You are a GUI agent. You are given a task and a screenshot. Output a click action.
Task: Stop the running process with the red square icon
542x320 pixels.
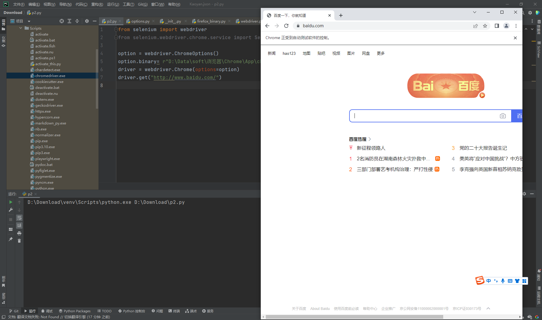(11, 219)
